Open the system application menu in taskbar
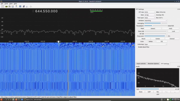 point(1,100)
